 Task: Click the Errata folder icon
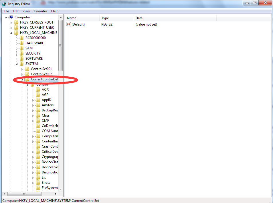(x=38, y=183)
